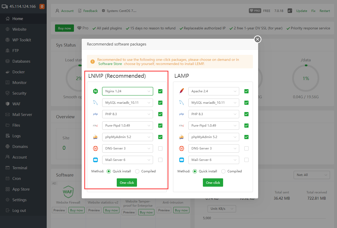This screenshot has height=228, width=337.
Task: Click the green Buy now button in the Pro banner
Action: point(65,28)
